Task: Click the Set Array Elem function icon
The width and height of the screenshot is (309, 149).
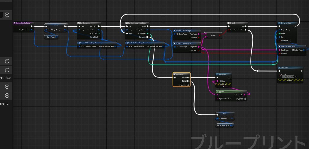Action: pos(279,23)
